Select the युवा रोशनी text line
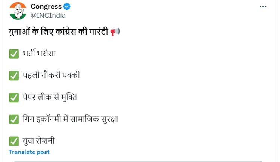The height and width of the screenshot is (162, 280). click(39, 142)
